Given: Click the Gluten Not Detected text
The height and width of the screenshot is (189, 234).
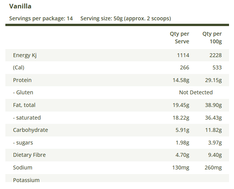Looking at the screenshot, I should point(196,92).
